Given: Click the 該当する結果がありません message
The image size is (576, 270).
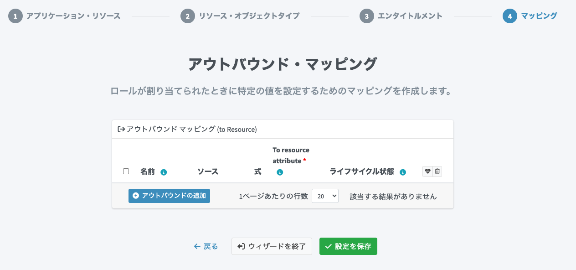Looking at the screenshot, I should (393, 197).
